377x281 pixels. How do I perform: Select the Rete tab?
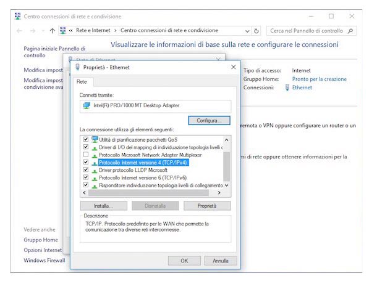click(82, 82)
